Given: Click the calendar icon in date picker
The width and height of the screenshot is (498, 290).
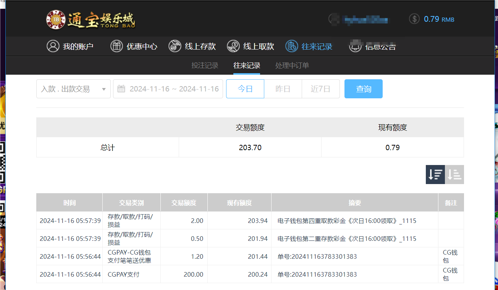Looking at the screenshot, I should tap(121, 88).
